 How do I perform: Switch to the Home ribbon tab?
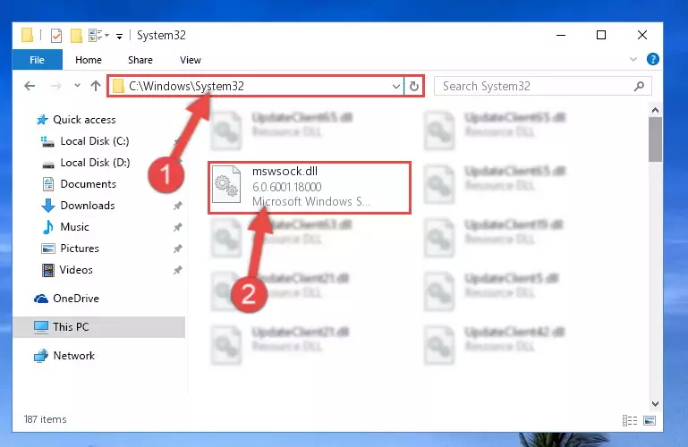click(89, 60)
